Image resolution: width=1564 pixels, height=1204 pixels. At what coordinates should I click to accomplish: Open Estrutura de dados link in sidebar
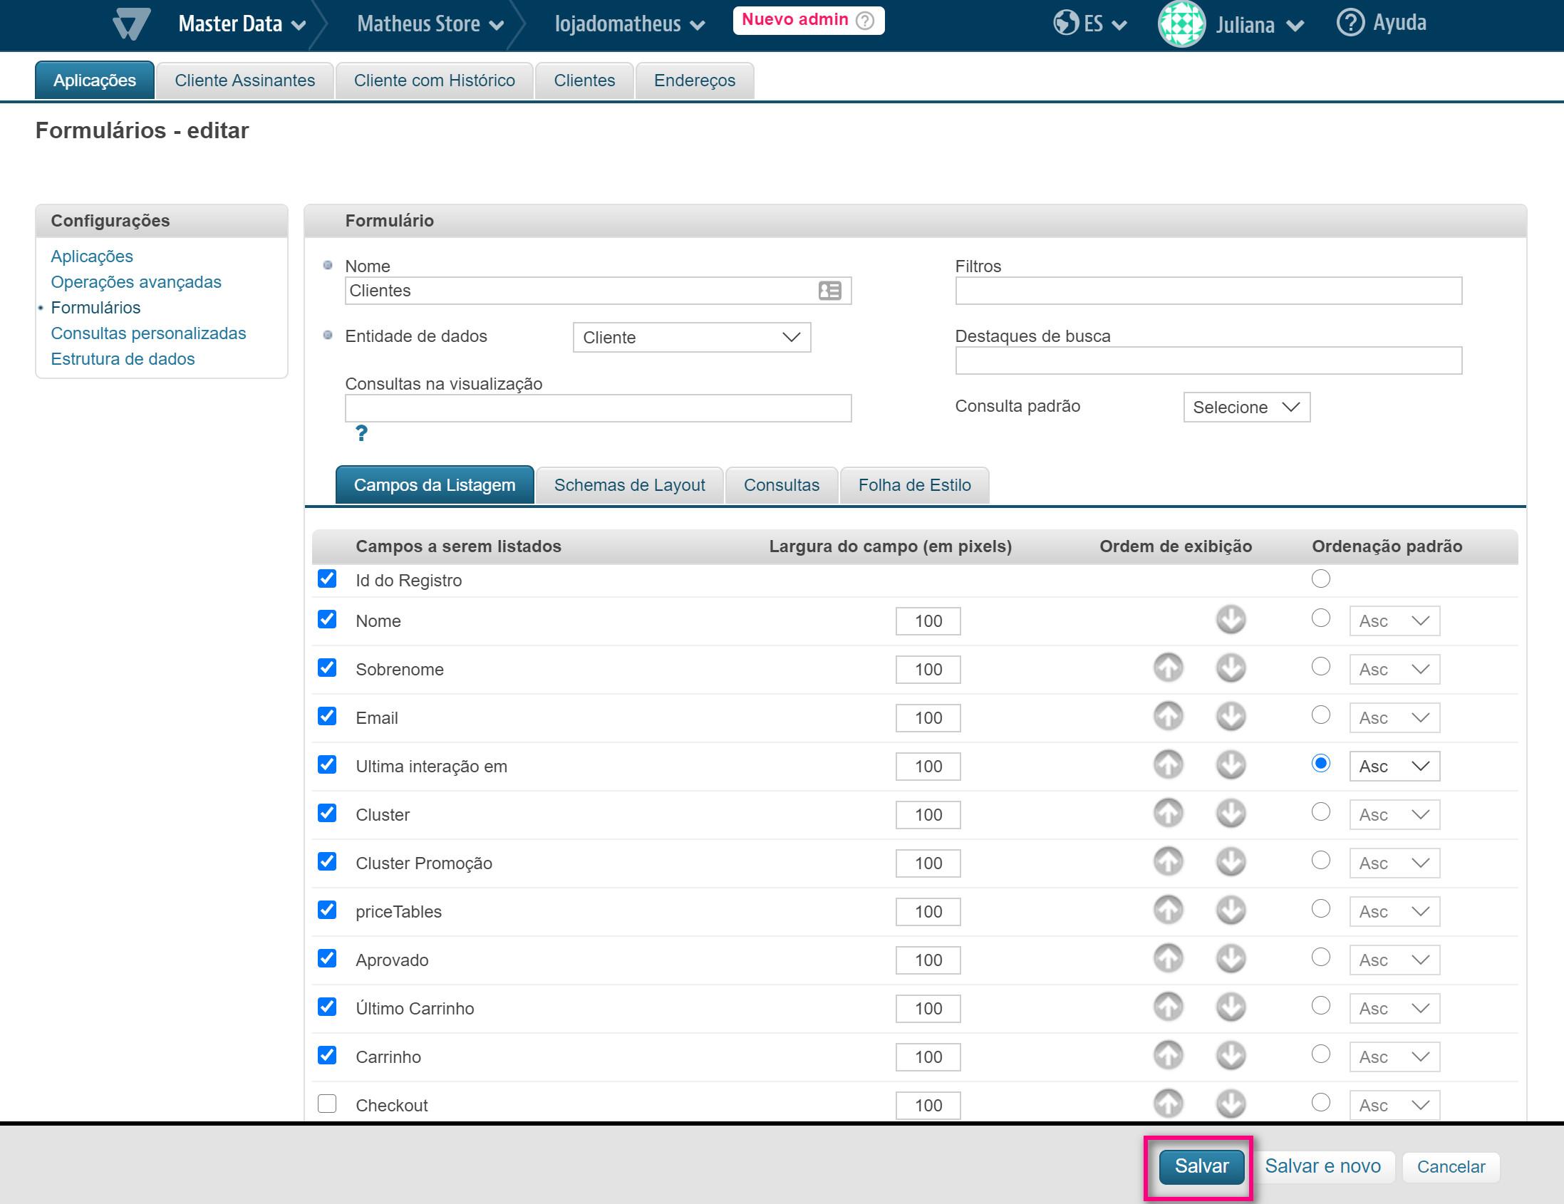coord(123,358)
